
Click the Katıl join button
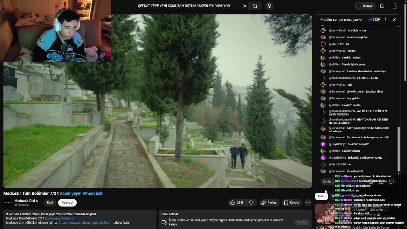point(50,203)
